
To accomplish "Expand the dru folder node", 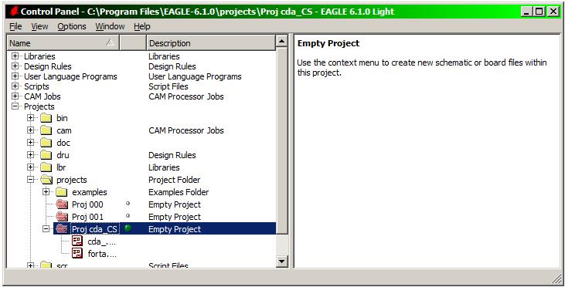I will point(31,154).
